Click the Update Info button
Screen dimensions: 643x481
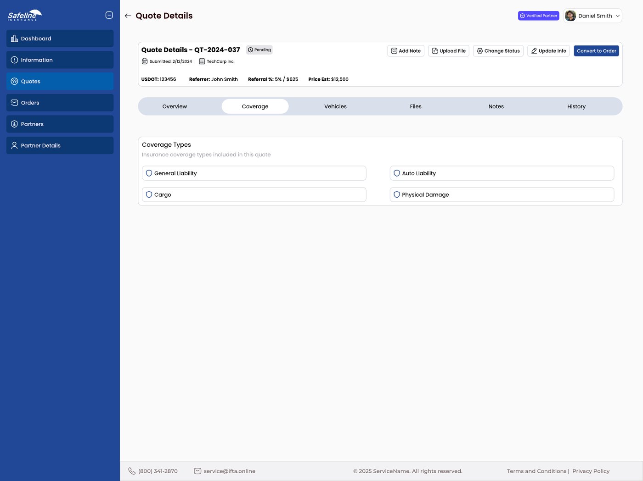pos(549,51)
